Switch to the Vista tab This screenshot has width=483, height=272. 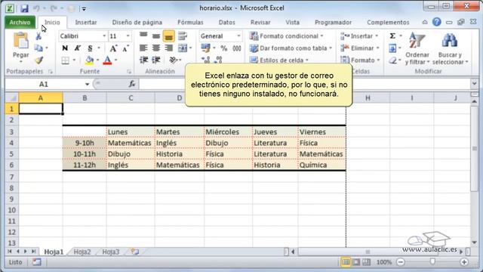292,22
